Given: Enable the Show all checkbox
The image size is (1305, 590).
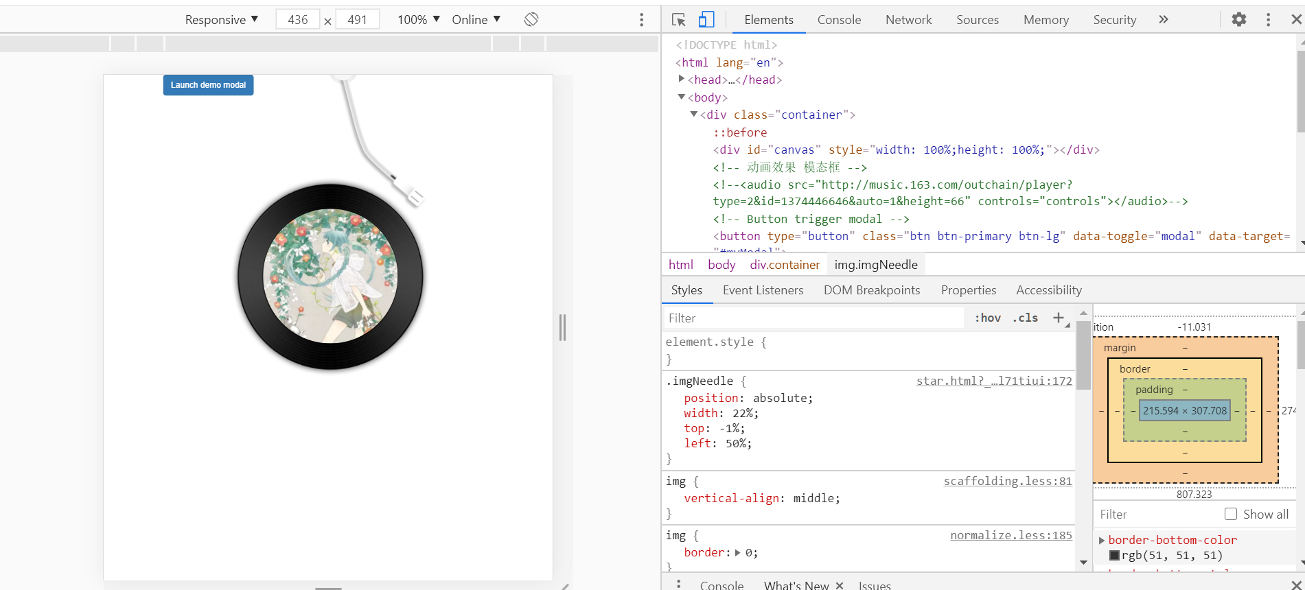Looking at the screenshot, I should click(x=1231, y=514).
